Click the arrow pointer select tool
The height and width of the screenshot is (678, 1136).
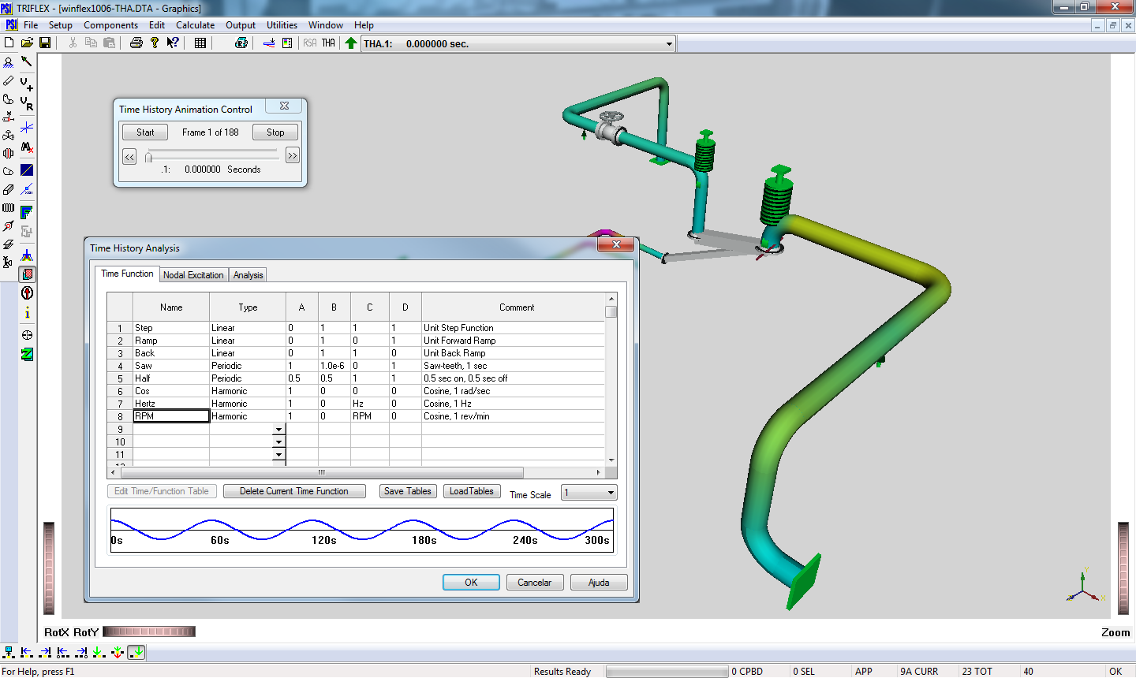tap(27, 61)
